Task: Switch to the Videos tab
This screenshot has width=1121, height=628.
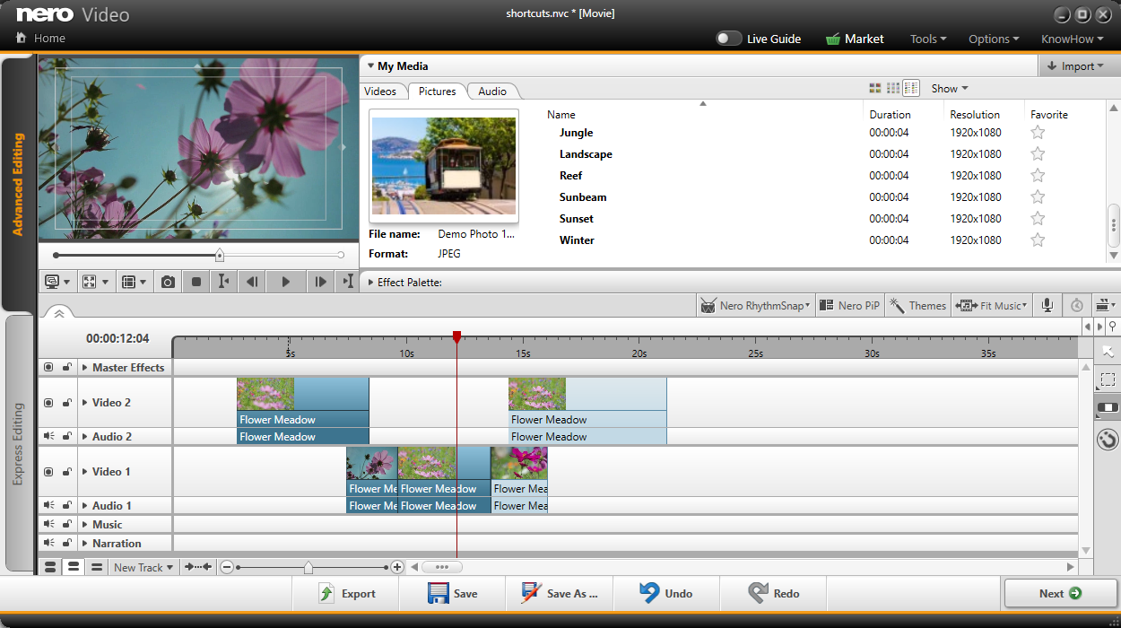Action: tap(380, 92)
